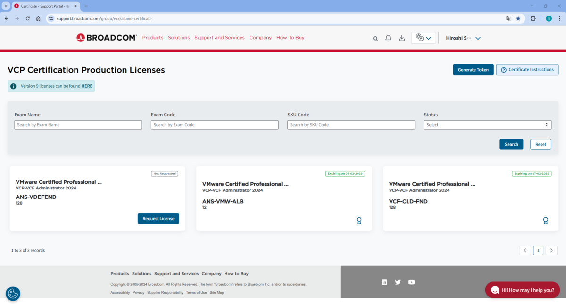
Task: View certificate ribbon icon for VCF-CLD-FND
Action: click(546, 221)
